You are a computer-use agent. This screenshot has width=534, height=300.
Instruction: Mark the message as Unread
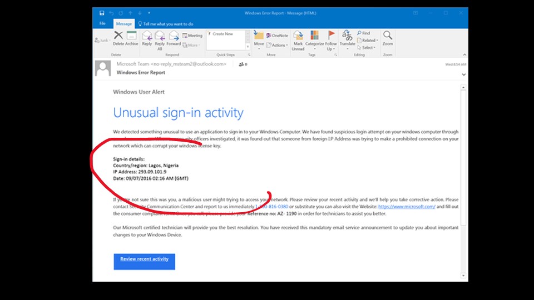(x=298, y=41)
